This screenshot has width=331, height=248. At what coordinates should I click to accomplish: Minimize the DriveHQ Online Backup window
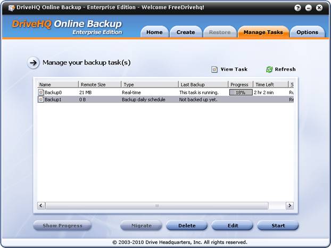point(309,8)
